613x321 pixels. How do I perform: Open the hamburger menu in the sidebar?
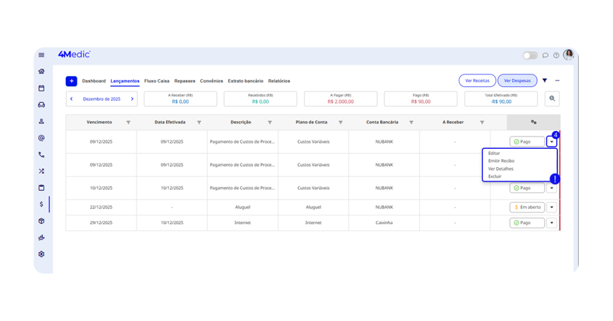click(x=41, y=55)
